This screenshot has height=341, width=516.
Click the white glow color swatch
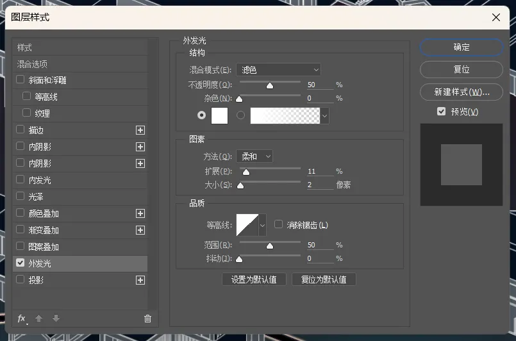click(x=220, y=115)
